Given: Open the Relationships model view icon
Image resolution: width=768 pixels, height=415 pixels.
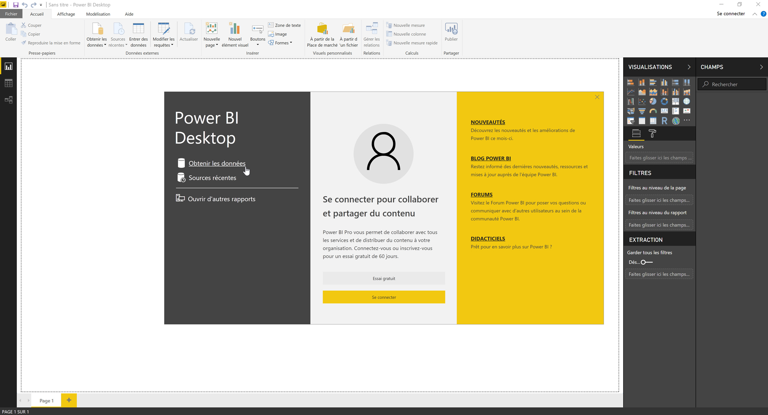Looking at the screenshot, I should point(8,100).
